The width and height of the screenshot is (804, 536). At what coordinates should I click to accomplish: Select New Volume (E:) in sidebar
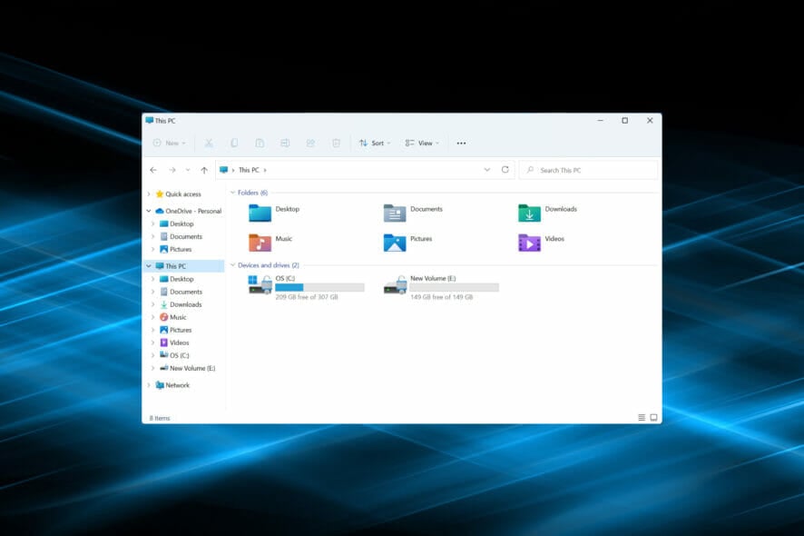coord(191,368)
